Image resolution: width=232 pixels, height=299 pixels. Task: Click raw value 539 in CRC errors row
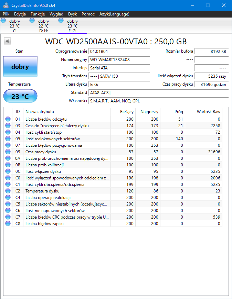[x=217, y=217]
